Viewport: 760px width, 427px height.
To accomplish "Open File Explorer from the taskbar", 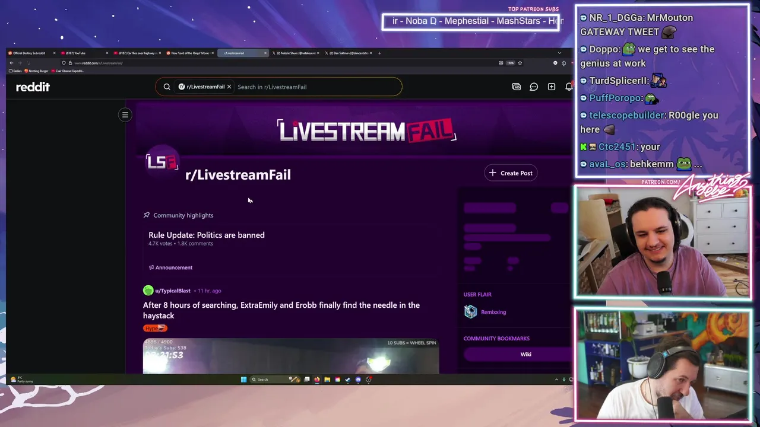I will coord(327,380).
